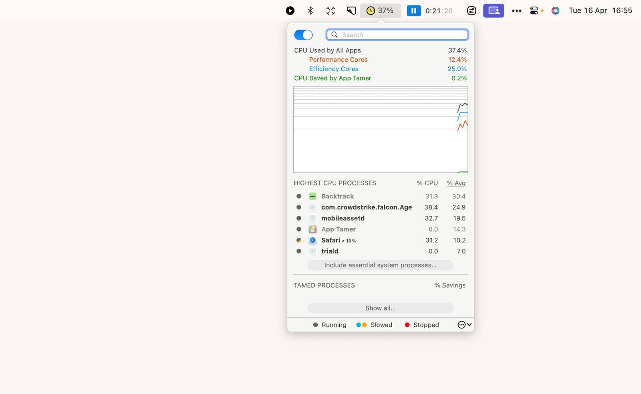This screenshot has width=641, height=394.
Task: Click the Running legend dot
Action: [315, 325]
